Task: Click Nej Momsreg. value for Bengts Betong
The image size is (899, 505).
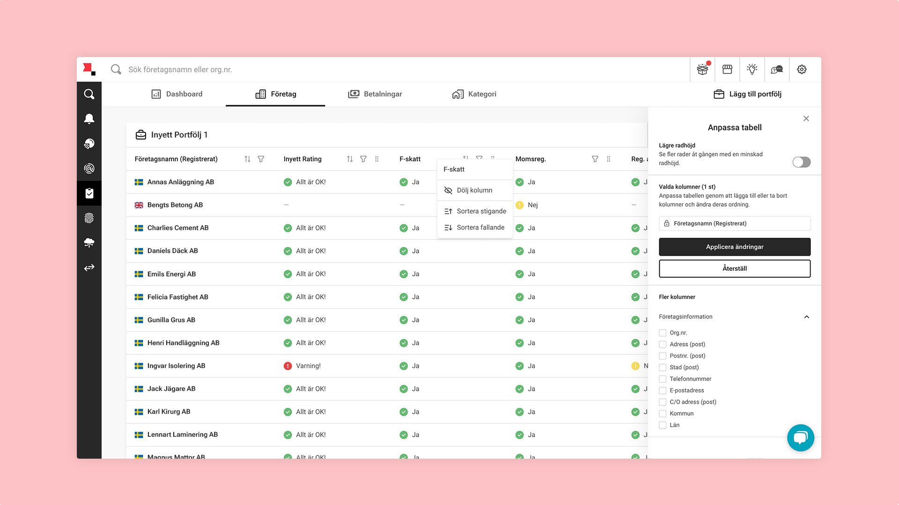Action: [x=527, y=205]
